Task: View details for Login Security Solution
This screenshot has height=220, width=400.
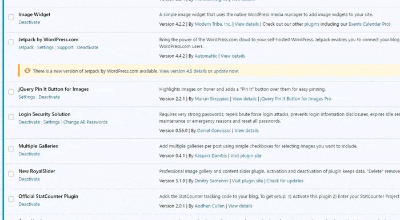Action: [x=246, y=131]
